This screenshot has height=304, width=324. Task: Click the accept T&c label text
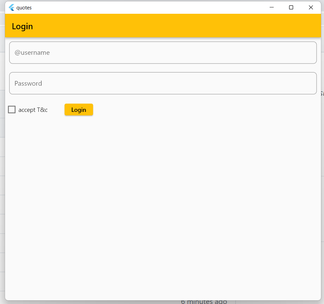tap(33, 110)
